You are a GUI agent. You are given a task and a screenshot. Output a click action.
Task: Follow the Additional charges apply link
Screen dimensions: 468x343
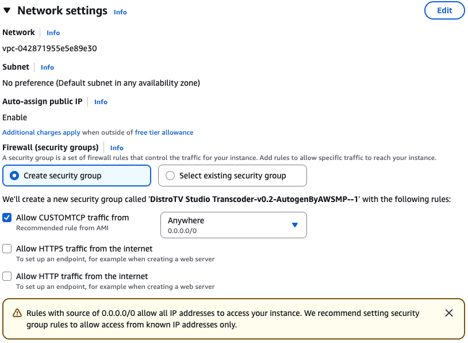pos(41,132)
